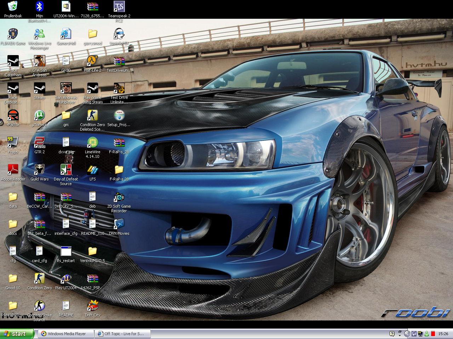Open the gm folder
This screenshot has height=339, width=453.
[x=66, y=118]
